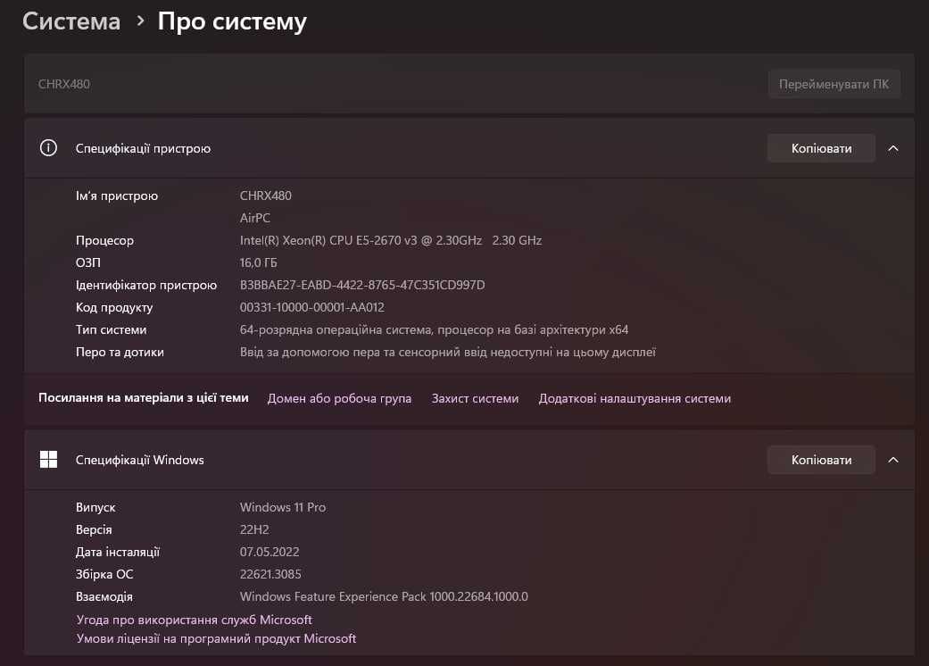The width and height of the screenshot is (929, 666).
Task: Select the Windows 11 Pro edition value
Action: click(x=283, y=507)
